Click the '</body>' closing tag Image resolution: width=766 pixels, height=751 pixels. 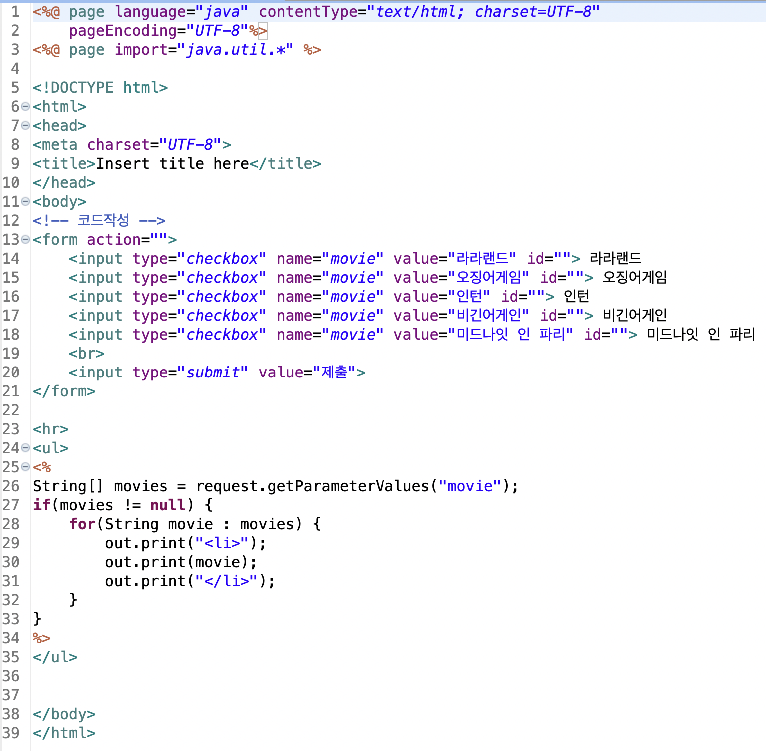[64, 714]
